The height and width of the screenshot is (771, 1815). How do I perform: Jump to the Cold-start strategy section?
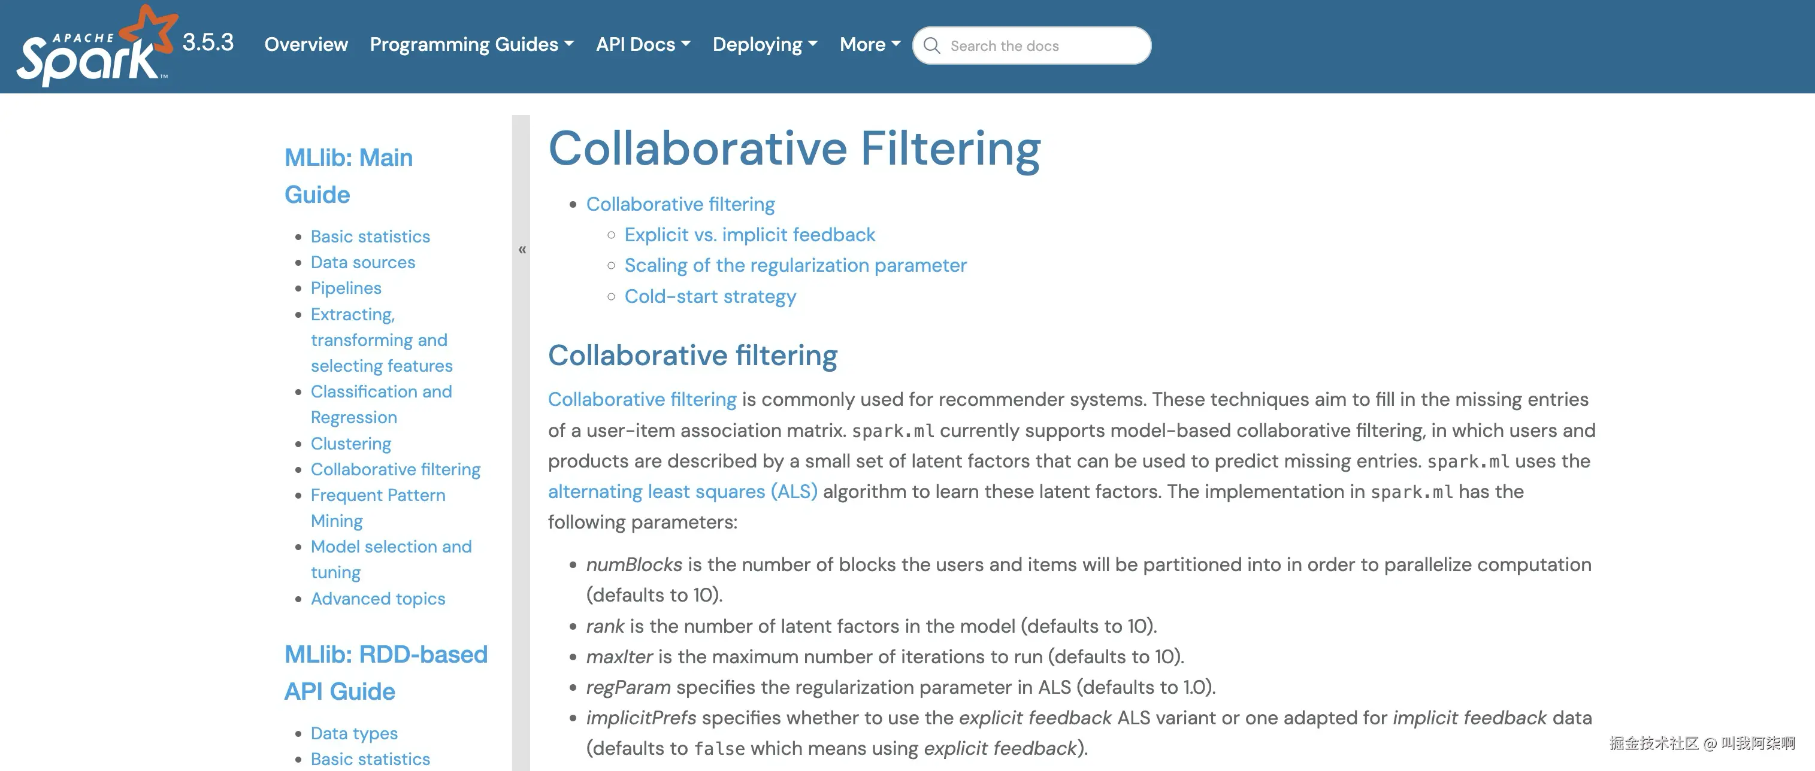click(x=709, y=296)
